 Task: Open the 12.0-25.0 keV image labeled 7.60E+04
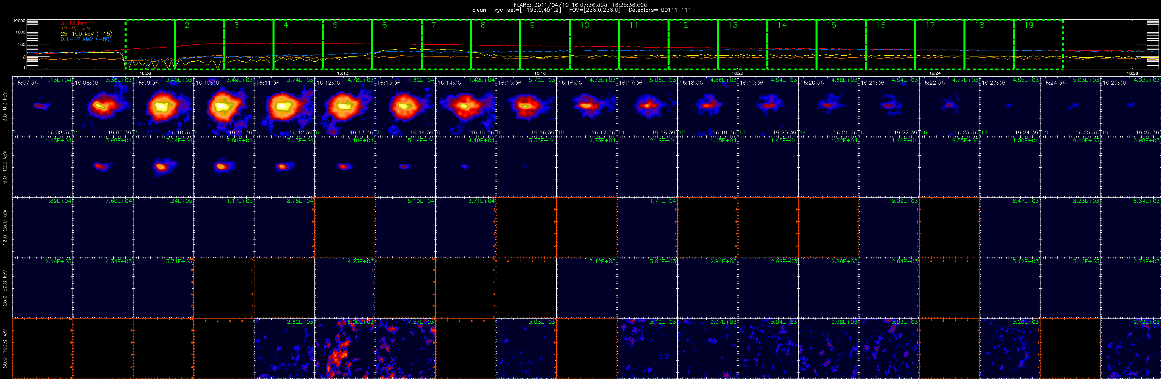point(103,227)
